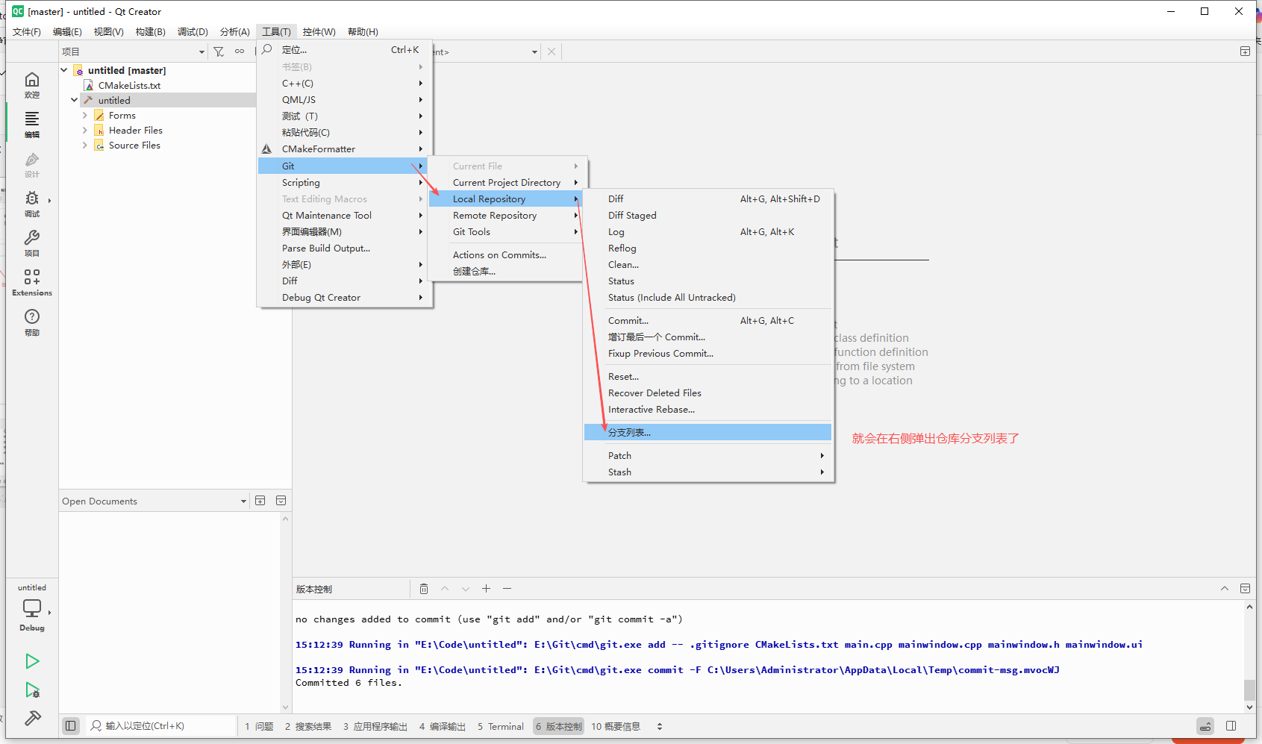
Task: Split the Open Documents panel
Action: [260, 501]
